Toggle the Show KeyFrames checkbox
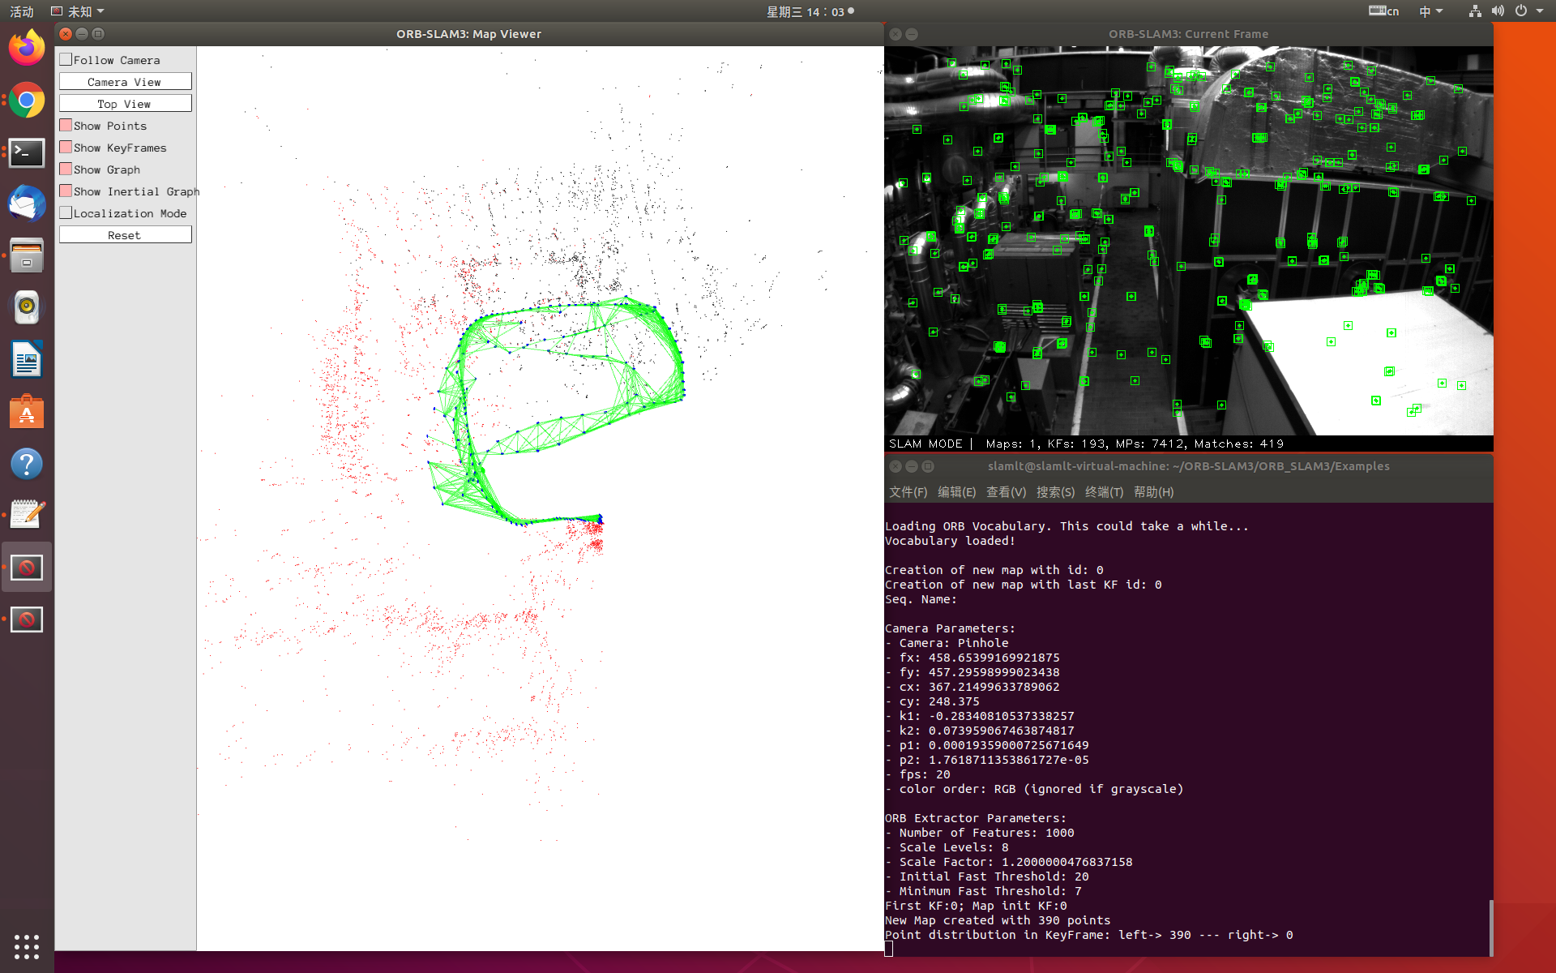Image resolution: width=1556 pixels, height=973 pixels. pos(66,147)
